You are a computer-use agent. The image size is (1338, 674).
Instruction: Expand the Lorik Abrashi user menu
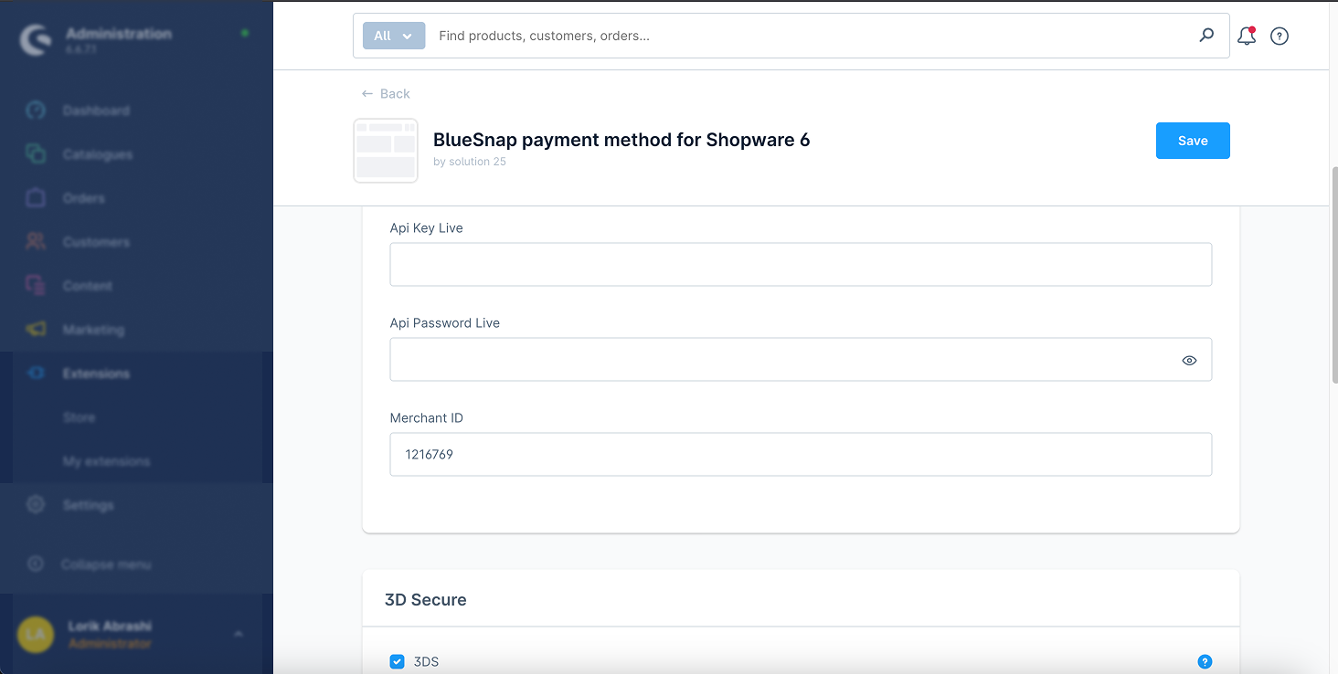click(x=239, y=634)
